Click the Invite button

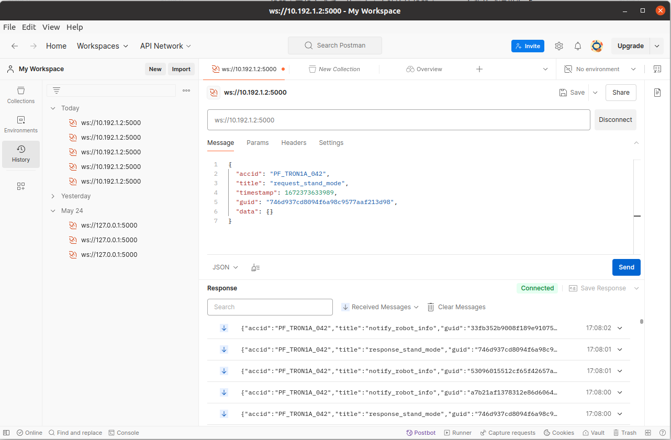click(528, 46)
